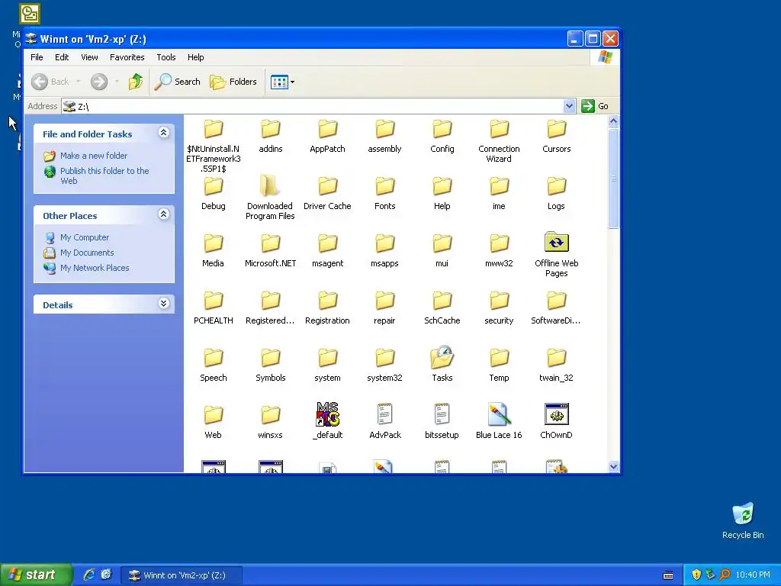Open the Cursors folder
This screenshot has width=781, height=586.
(x=556, y=129)
